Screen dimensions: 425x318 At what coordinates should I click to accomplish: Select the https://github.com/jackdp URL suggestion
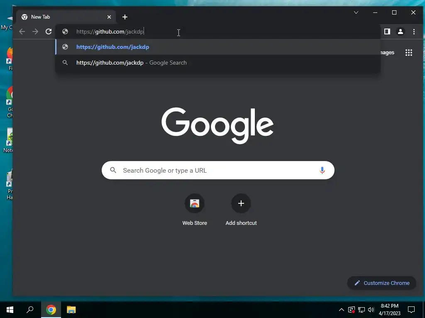[218, 47]
